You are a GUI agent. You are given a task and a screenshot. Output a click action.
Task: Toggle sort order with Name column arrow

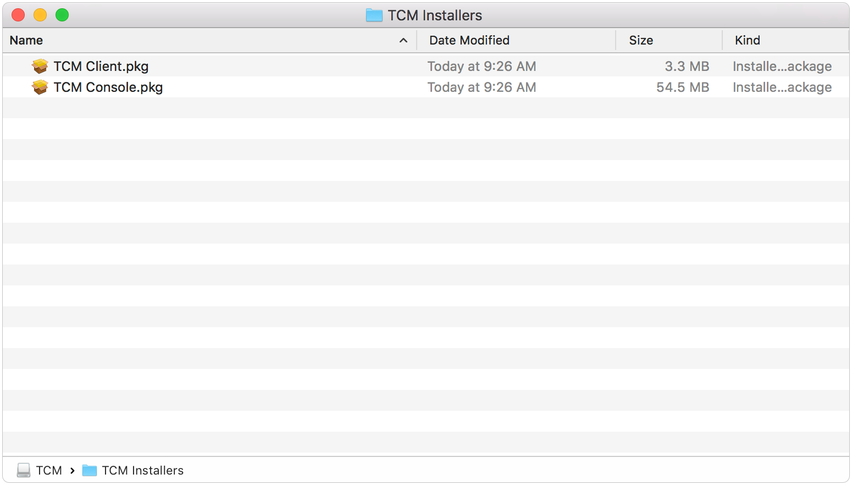(x=403, y=40)
